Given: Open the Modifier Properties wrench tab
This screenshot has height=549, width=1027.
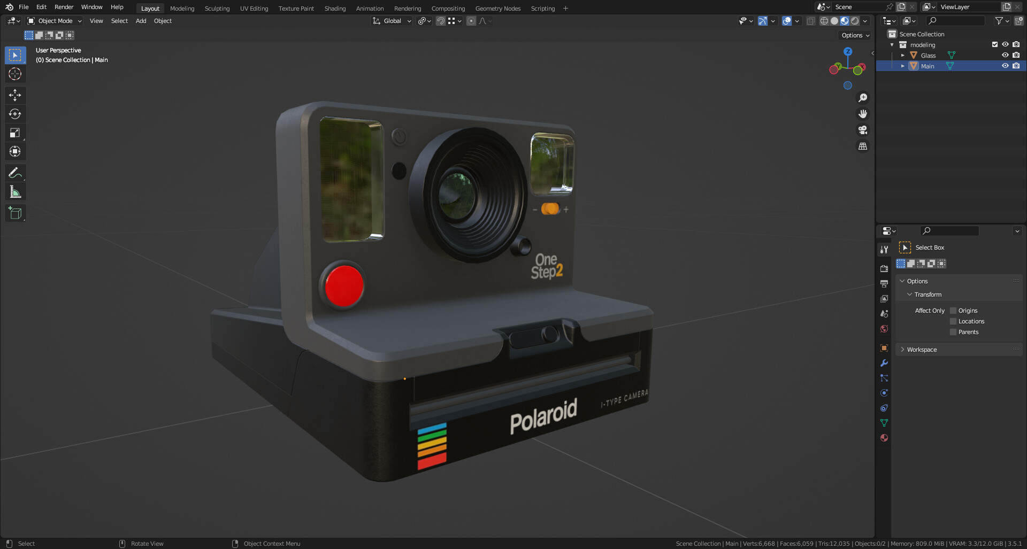Looking at the screenshot, I should pyautogui.click(x=884, y=363).
